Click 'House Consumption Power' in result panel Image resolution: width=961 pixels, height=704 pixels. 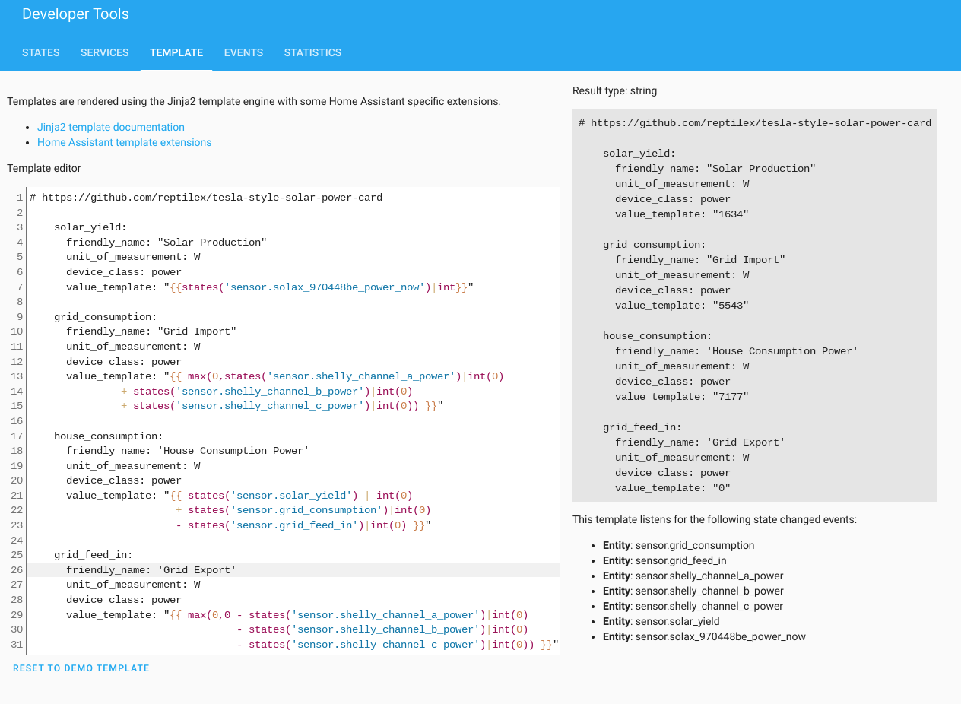point(782,351)
